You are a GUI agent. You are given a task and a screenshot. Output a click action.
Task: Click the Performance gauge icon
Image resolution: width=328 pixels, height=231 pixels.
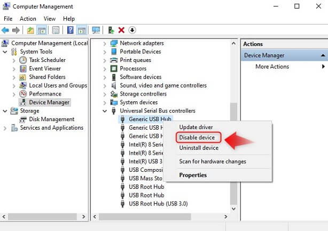[x=23, y=94]
